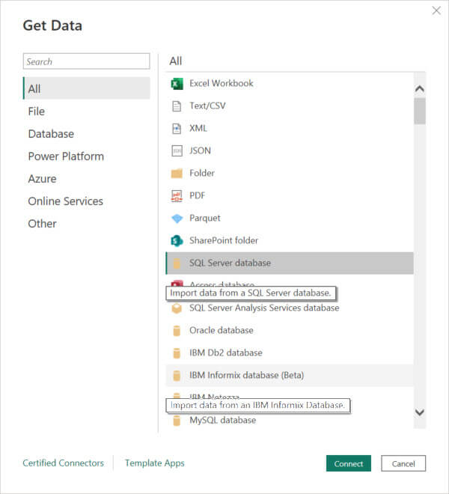Choose MySQL database from the list
Viewport: 449px width, 494px height.
pyautogui.click(x=222, y=420)
